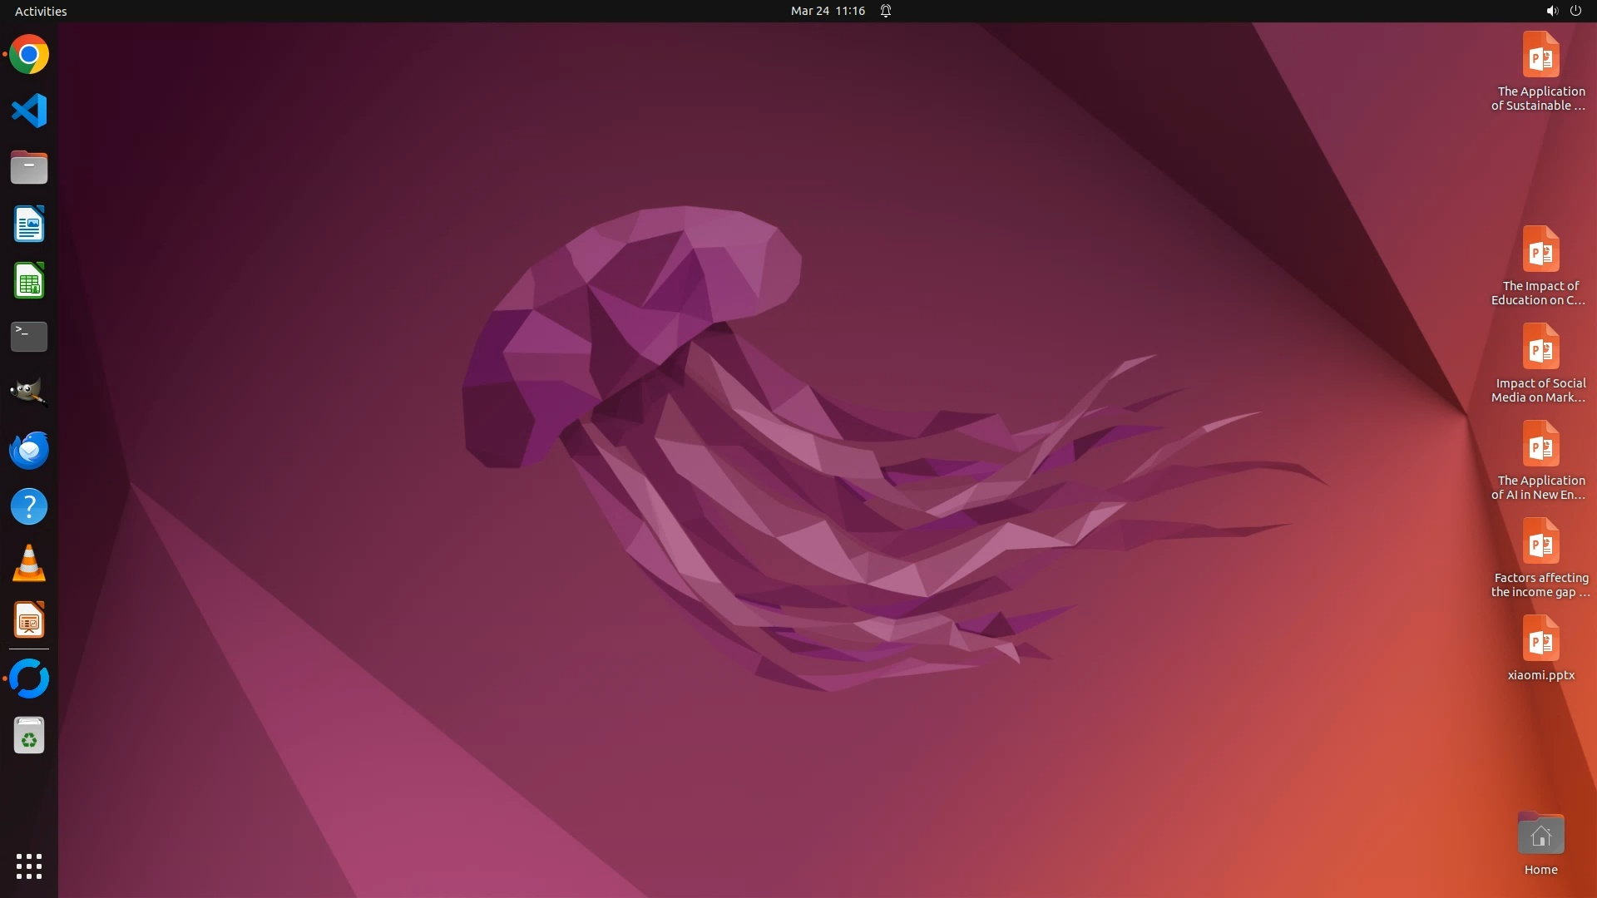1597x898 pixels.
Task: Select the Factors affecting the income gap file
Action: point(1540,543)
